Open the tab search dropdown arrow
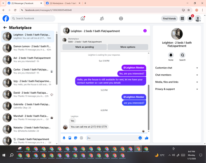This screenshot has width=206, height=163. tap(3, 3)
